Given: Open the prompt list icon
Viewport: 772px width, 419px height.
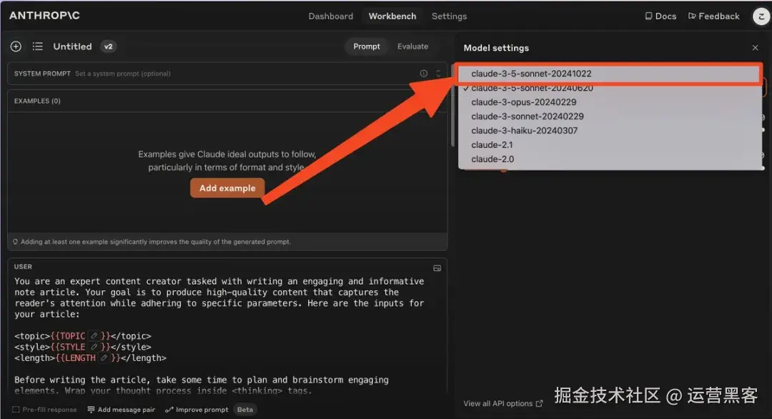Looking at the screenshot, I should (37, 46).
